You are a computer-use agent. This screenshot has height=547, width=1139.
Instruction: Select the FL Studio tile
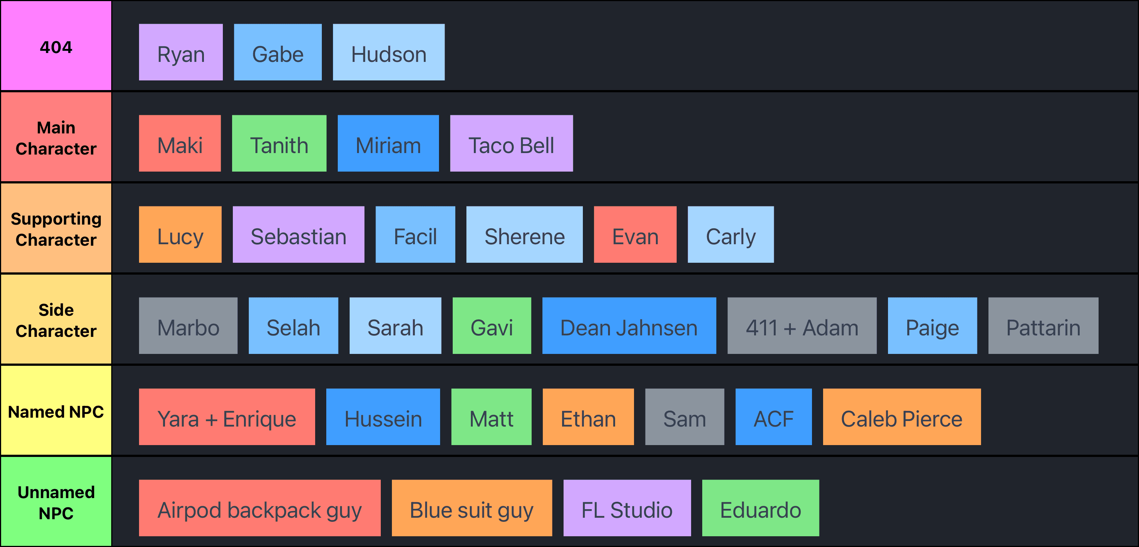627,508
